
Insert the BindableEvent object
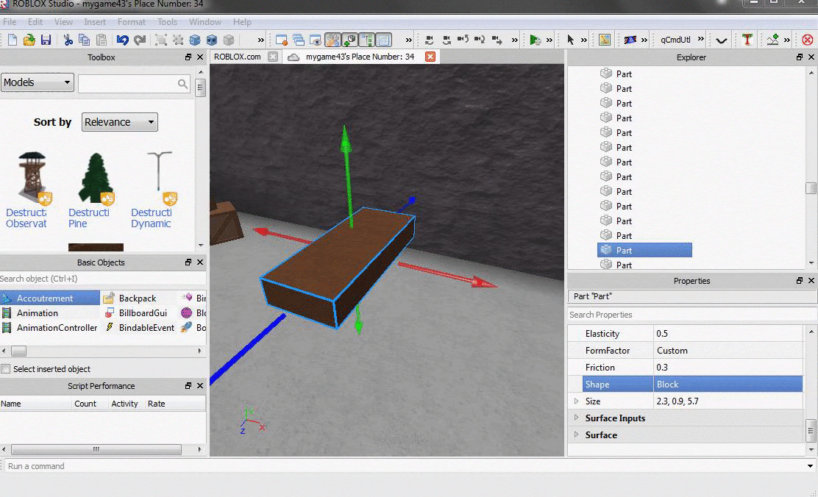click(x=140, y=327)
